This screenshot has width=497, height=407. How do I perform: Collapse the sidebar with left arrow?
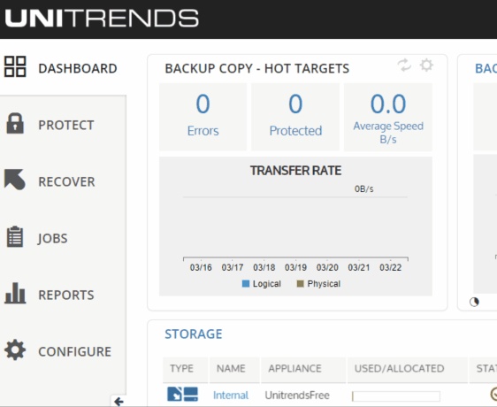[x=119, y=402]
